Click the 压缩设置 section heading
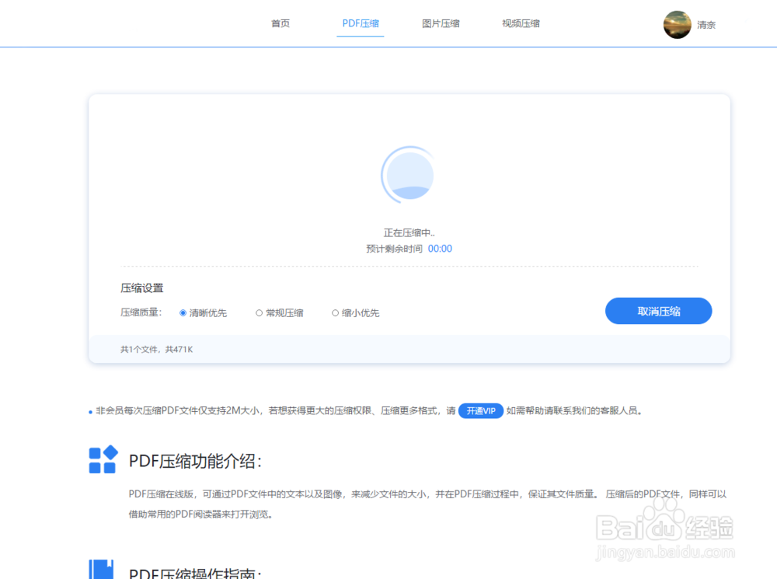The image size is (777, 579). (141, 288)
